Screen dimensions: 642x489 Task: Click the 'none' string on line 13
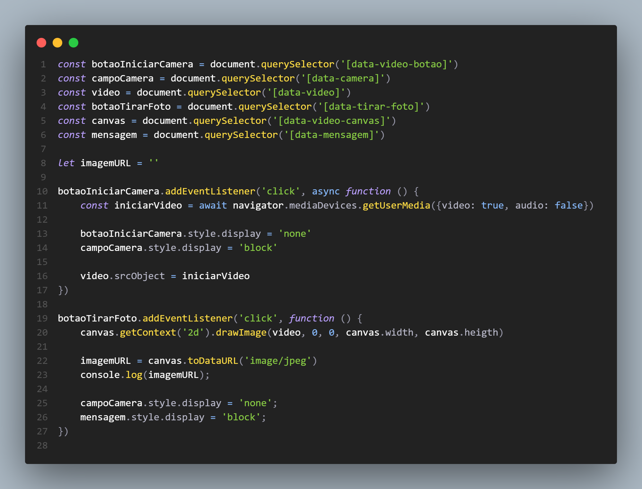click(x=295, y=234)
